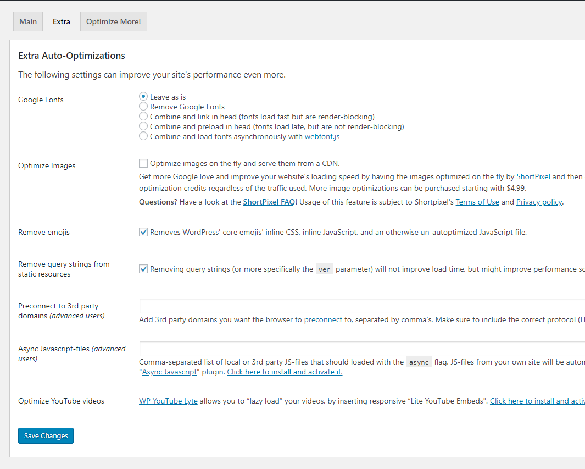Click the 'ver' code parameter text
This screenshot has width=585, height=469.
click(324, 269)
